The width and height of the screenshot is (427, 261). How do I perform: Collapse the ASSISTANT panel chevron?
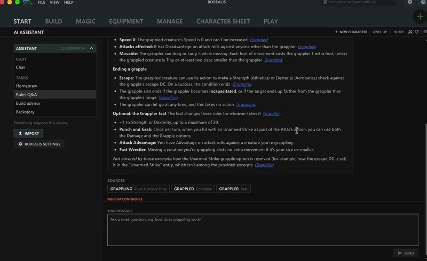(91, 48)
